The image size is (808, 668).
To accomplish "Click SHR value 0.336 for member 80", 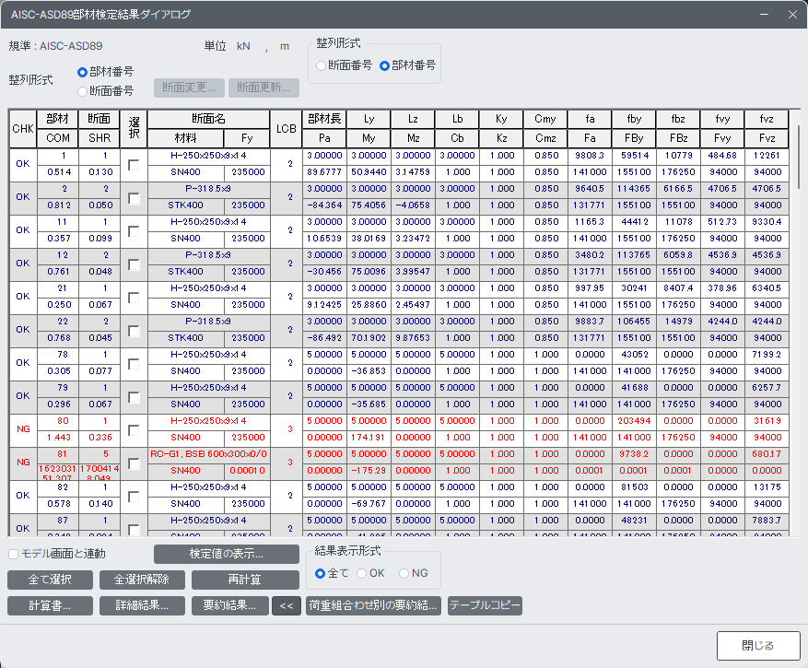I will pos(100,438).
